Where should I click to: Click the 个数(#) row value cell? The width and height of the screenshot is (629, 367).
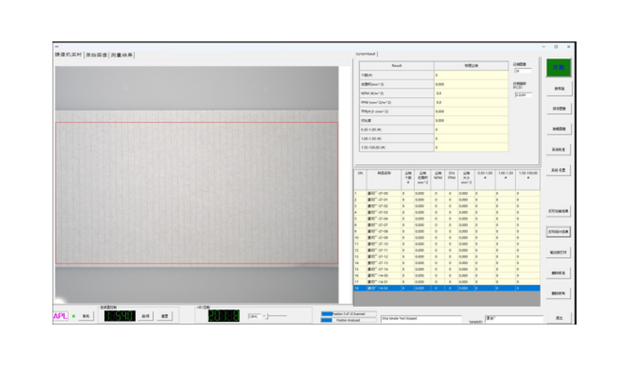tap(471, 75)
